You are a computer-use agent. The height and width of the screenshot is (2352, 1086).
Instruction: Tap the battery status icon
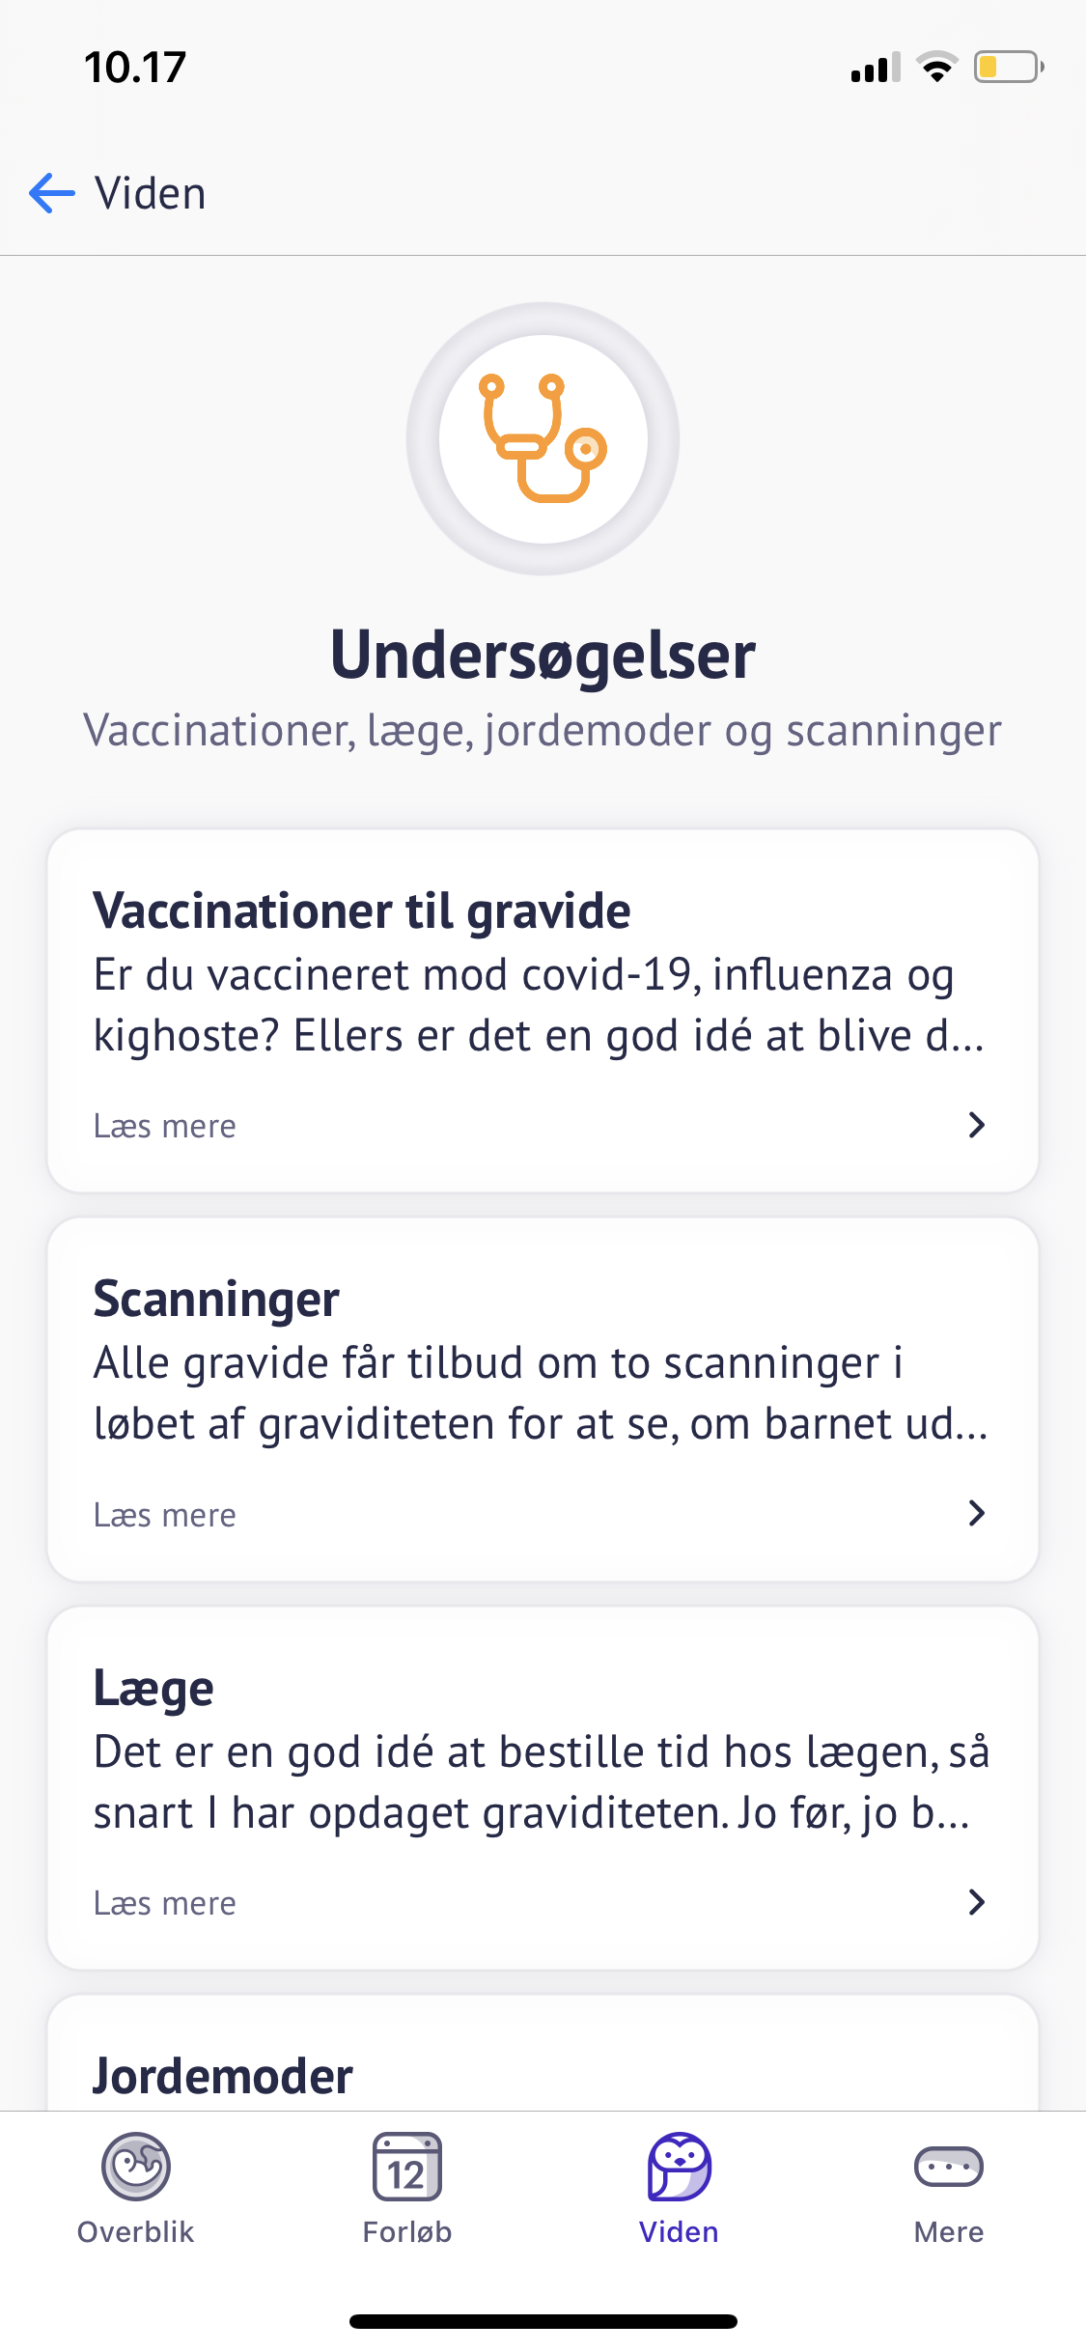pyautogui.click(x=1008, y=68)
